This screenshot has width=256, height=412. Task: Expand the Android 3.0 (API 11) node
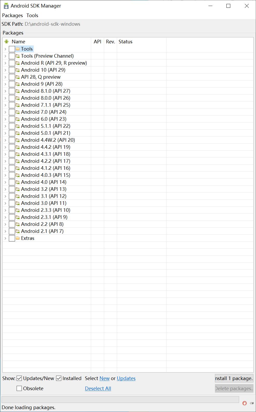coord(5,203)
